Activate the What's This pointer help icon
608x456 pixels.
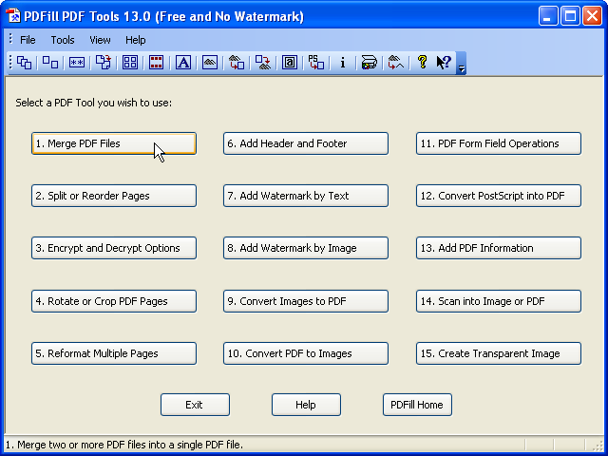[x=444, y=63]
